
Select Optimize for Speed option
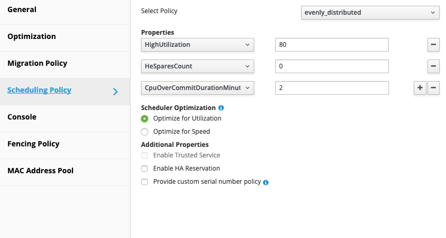(x=145, y=132)
